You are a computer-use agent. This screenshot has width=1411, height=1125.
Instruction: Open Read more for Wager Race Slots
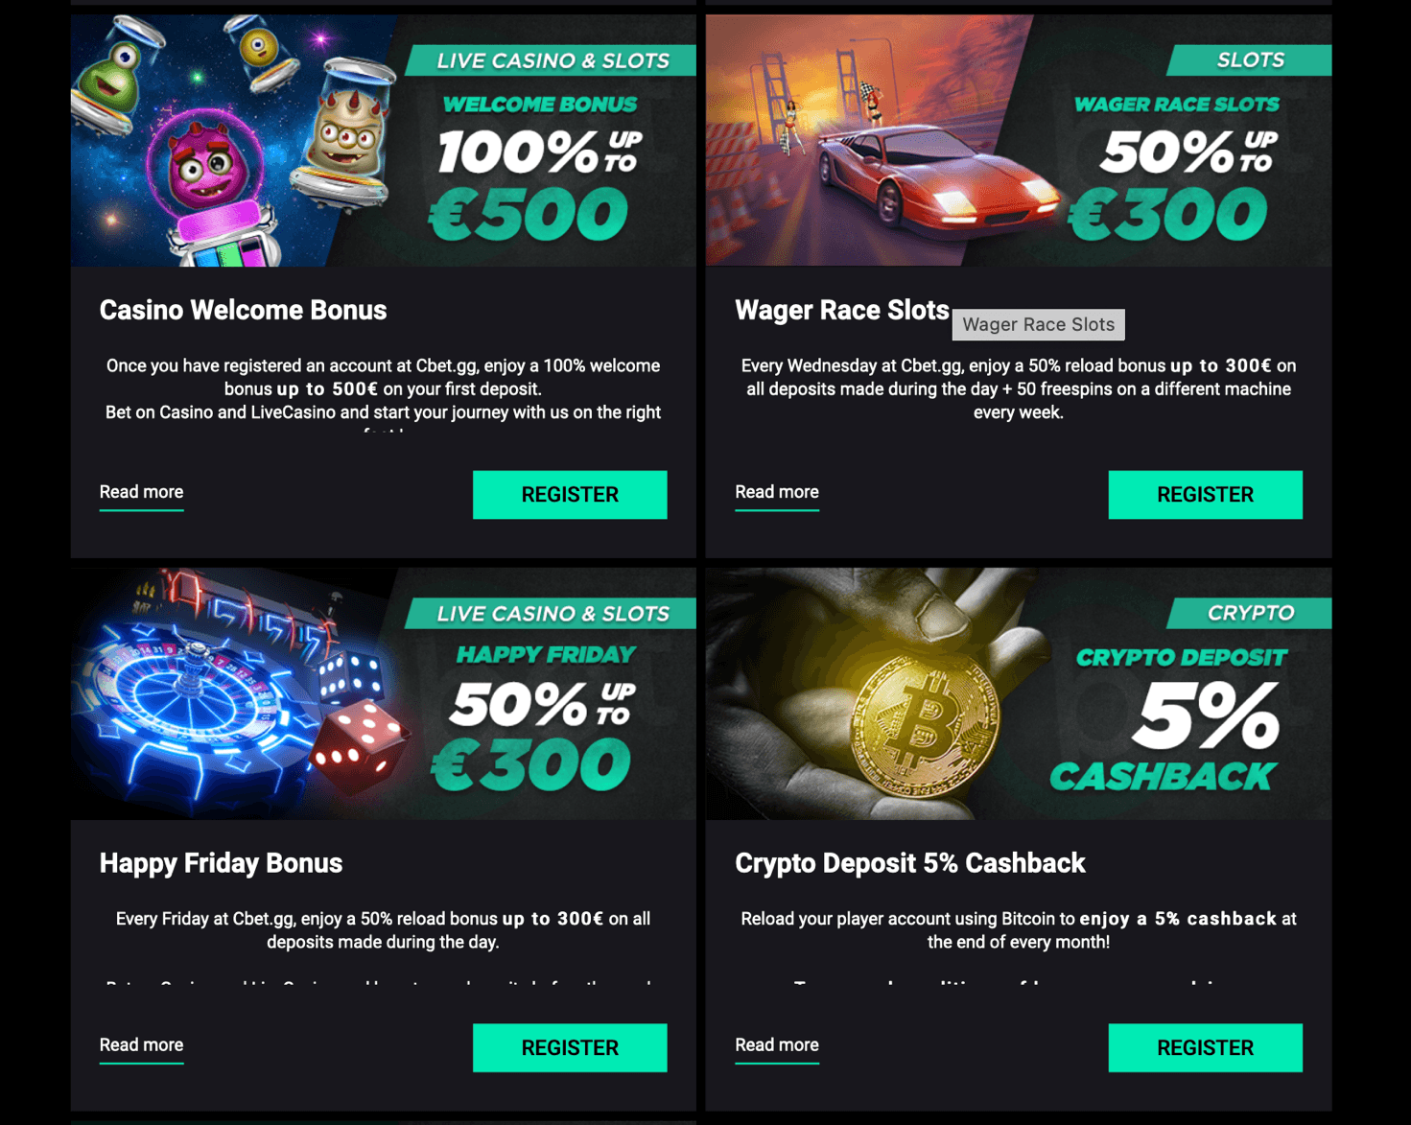coord(777,492)
